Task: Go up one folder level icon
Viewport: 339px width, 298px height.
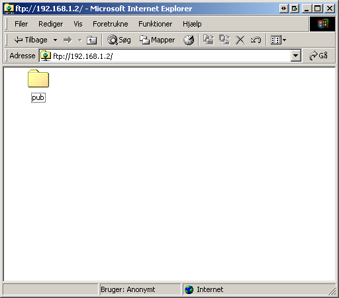Action: point(91,40)
